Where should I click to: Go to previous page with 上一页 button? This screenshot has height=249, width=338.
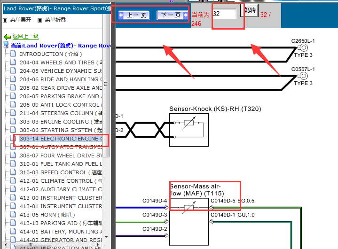[134, 15]
